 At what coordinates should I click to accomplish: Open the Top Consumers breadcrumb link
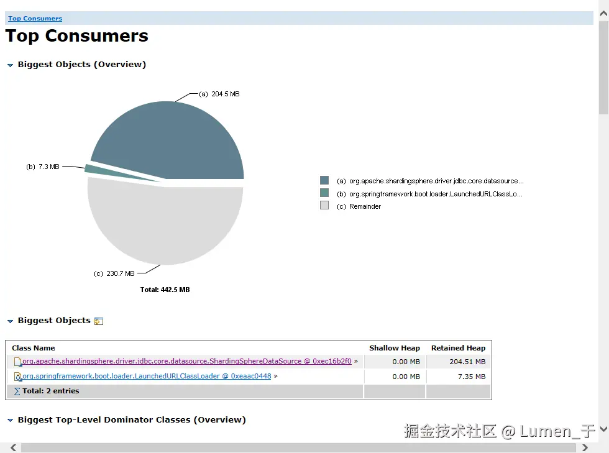coord(35,18)
